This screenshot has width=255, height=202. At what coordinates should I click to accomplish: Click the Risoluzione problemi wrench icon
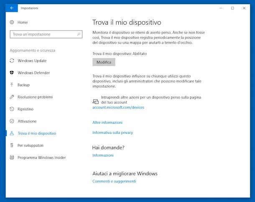pos(12,97)
